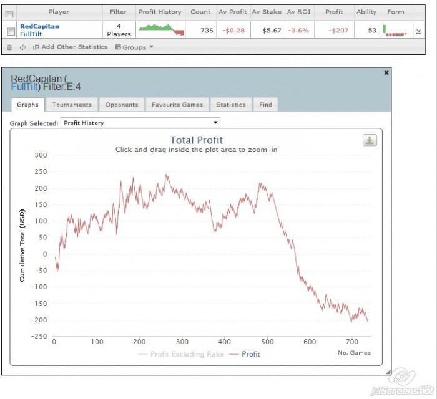Remove the RedCapitan row with x link
Image resolution: width=437 pixels, height=399 pixels.
click(x=418, y=31)
